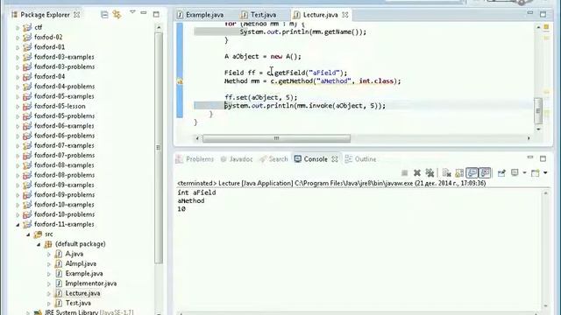Viewport: 561px width, 315px height.
Task: Select Lecture.java in Package Explorer
Action: coord(82,293)
